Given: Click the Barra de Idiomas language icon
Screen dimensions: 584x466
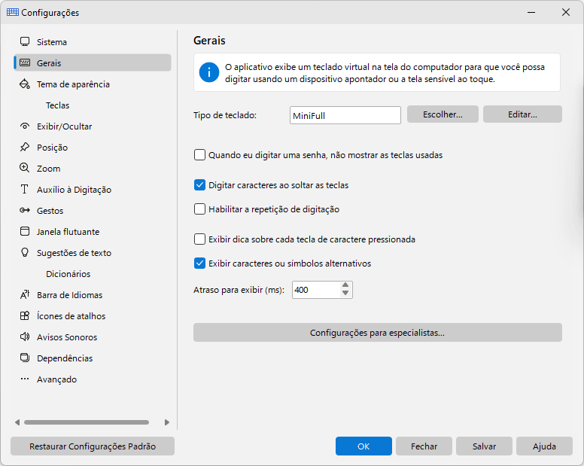Looking at the screenshot, I should [25, 294].
